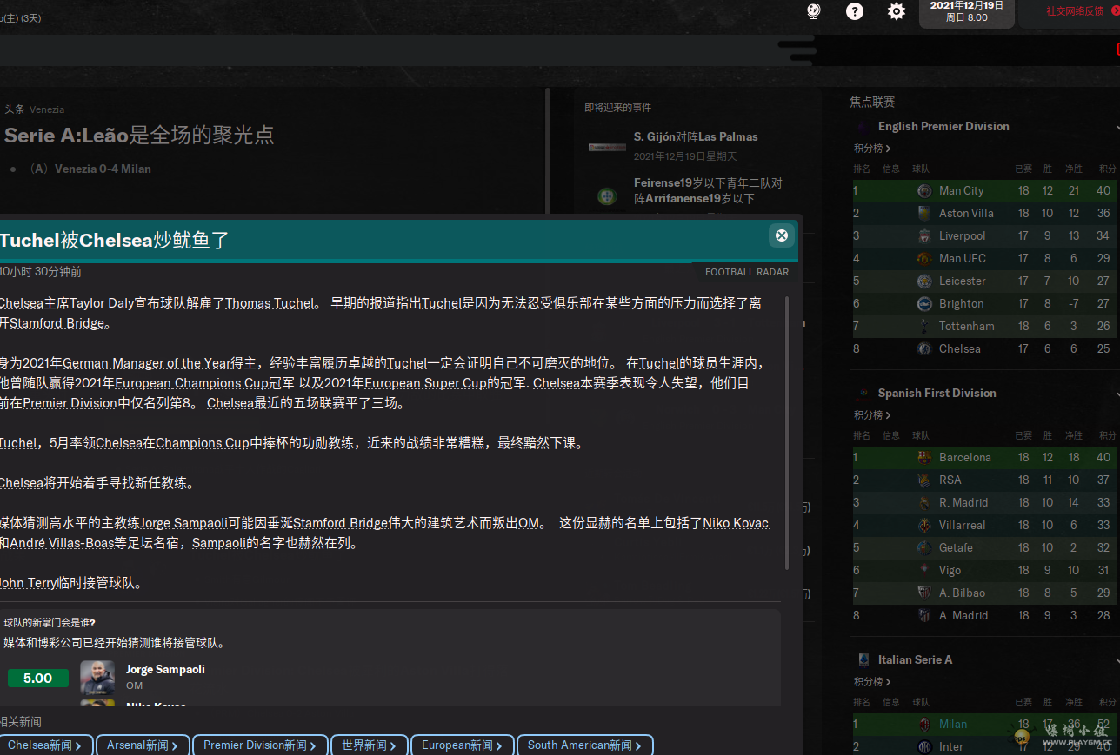The width and height of the screenshot is (1120, 755).
Task: Open Arsenal新闻 related news tab
Action: coord(143,745)
